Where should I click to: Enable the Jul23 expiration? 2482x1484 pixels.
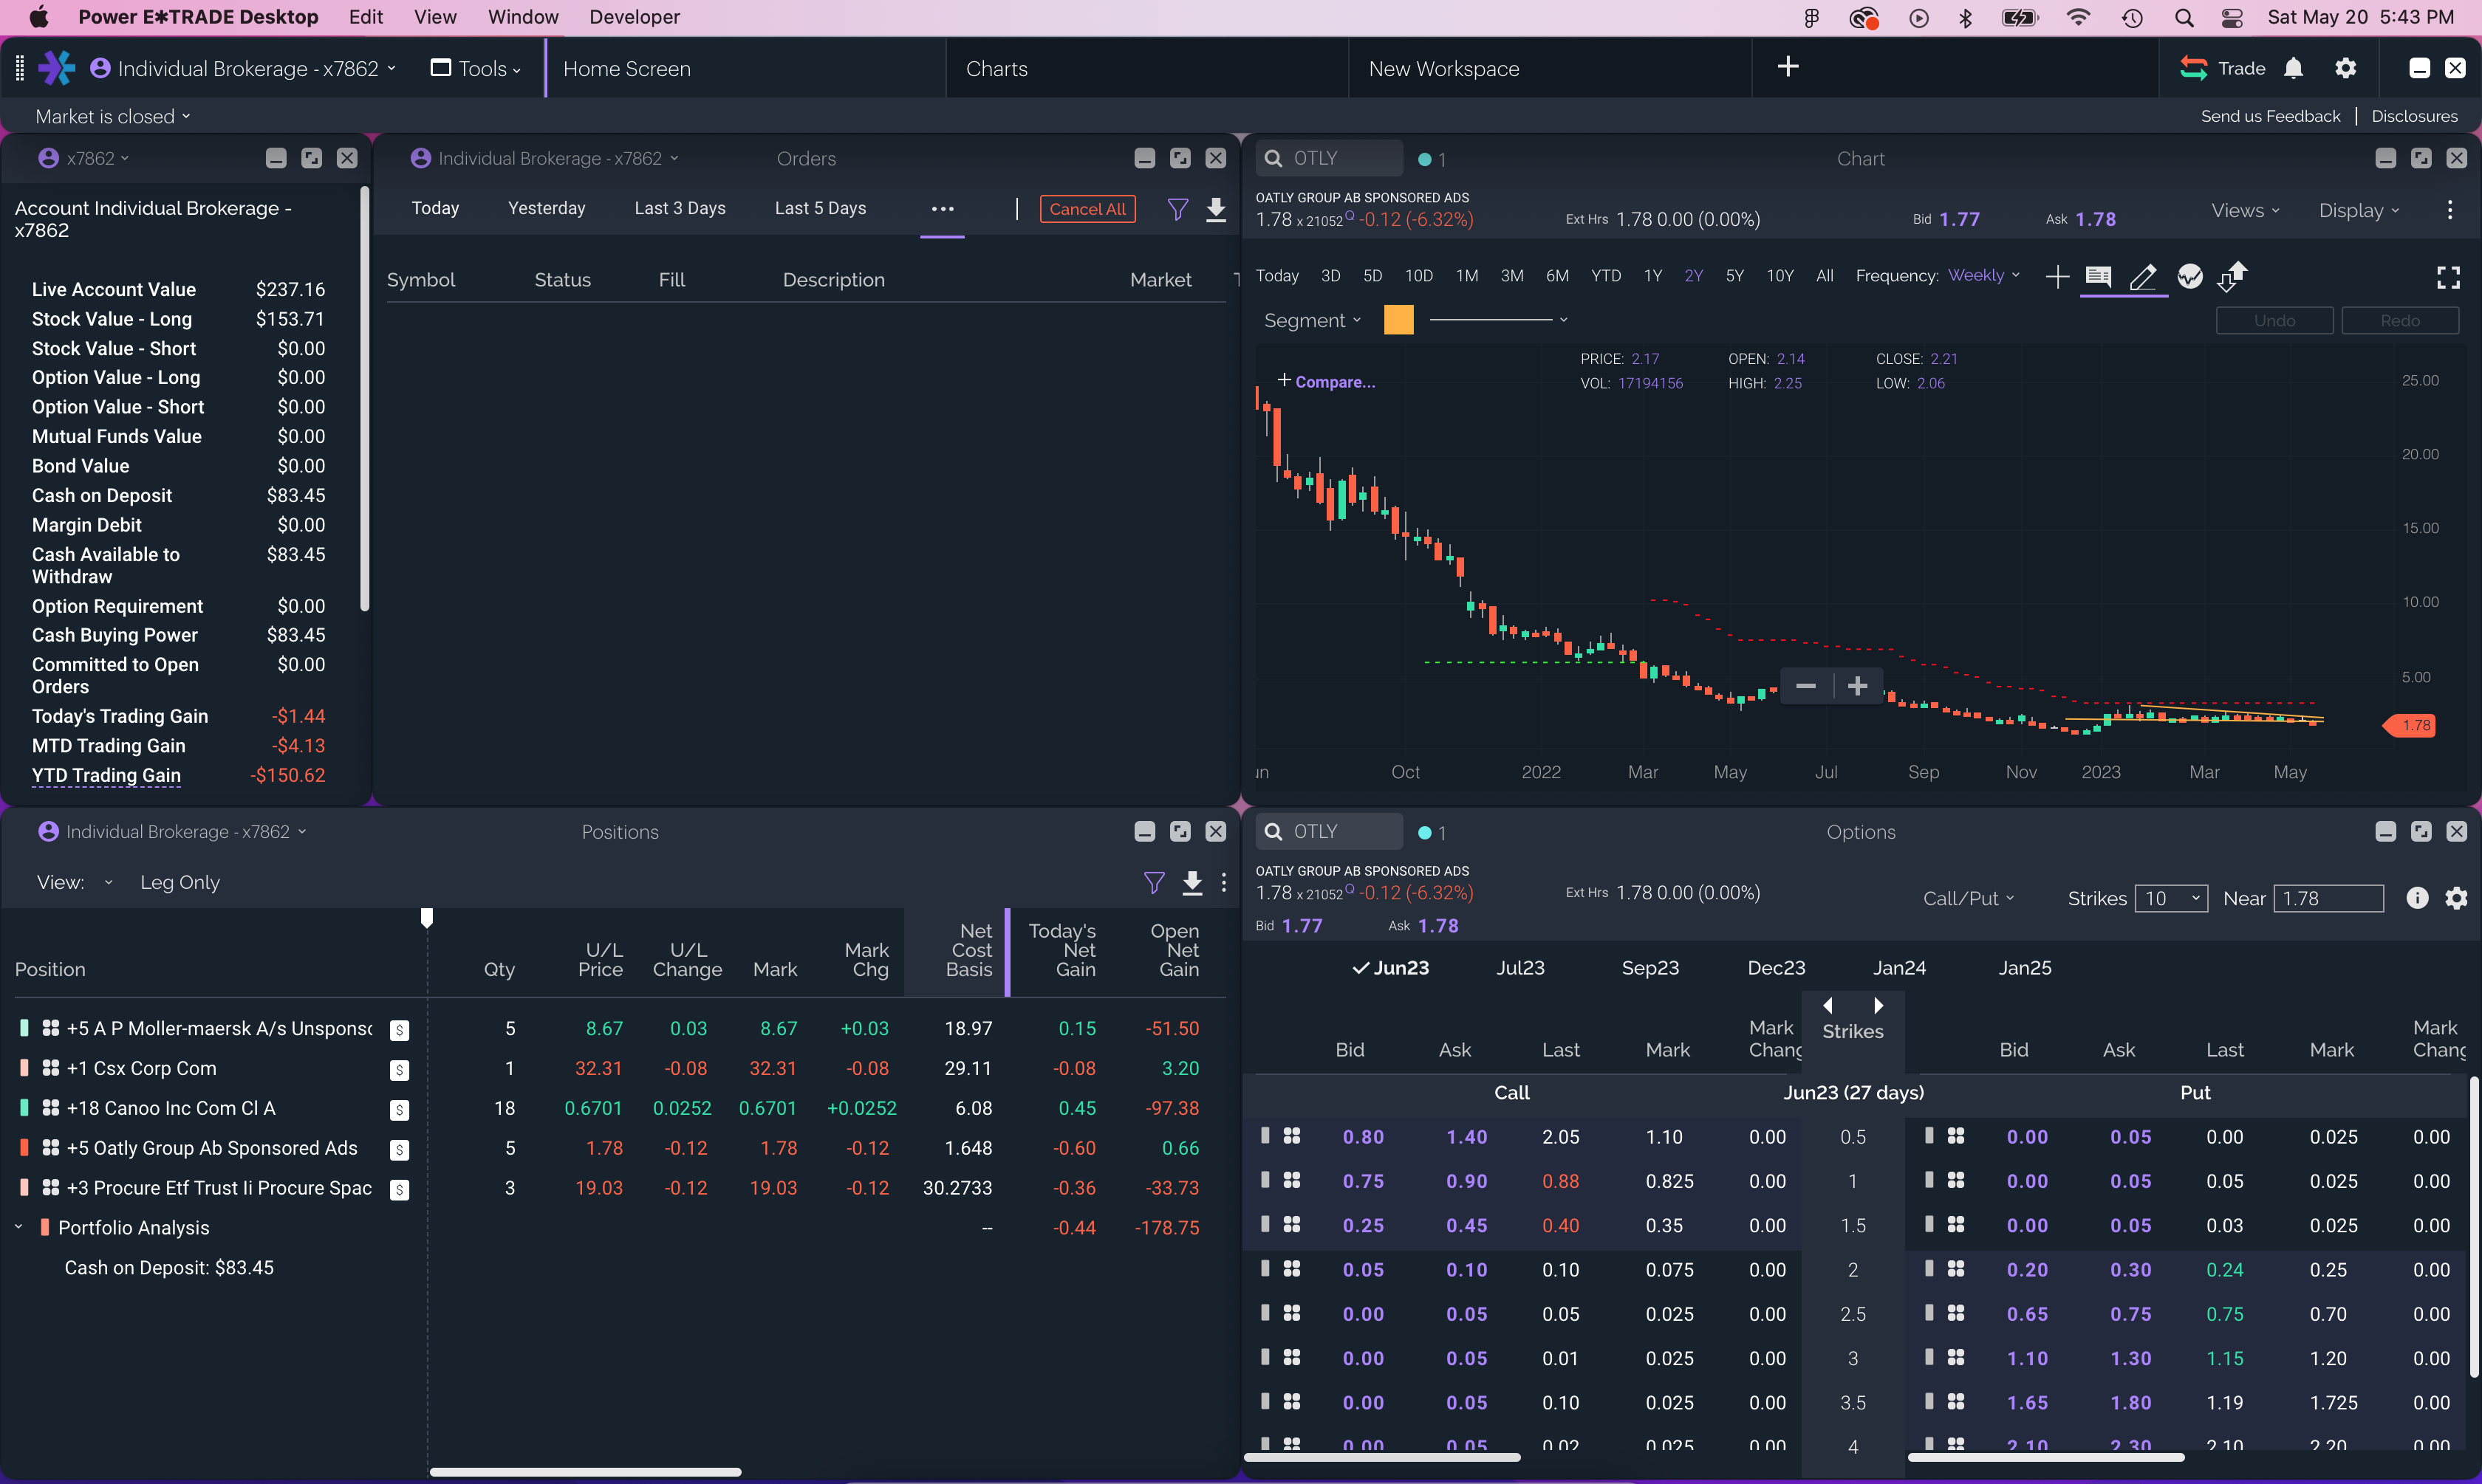coord(1519,968)
